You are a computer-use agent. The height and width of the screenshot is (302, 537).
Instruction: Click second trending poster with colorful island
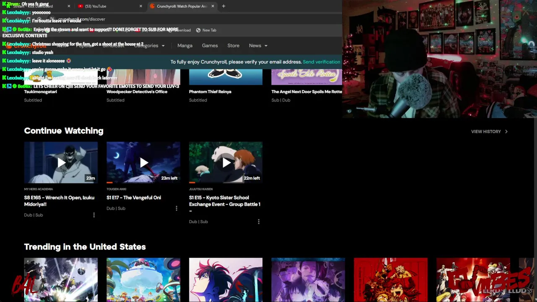tap(143, 280)
